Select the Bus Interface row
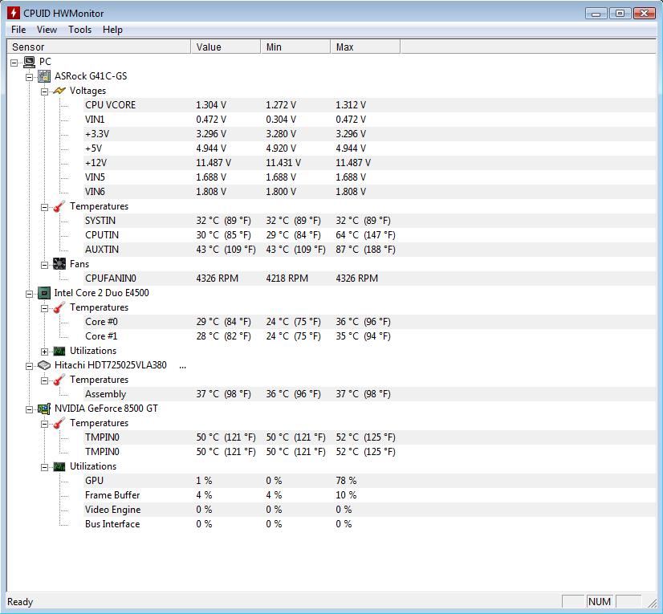Screen dimensions: 663x614 (370, 524)
